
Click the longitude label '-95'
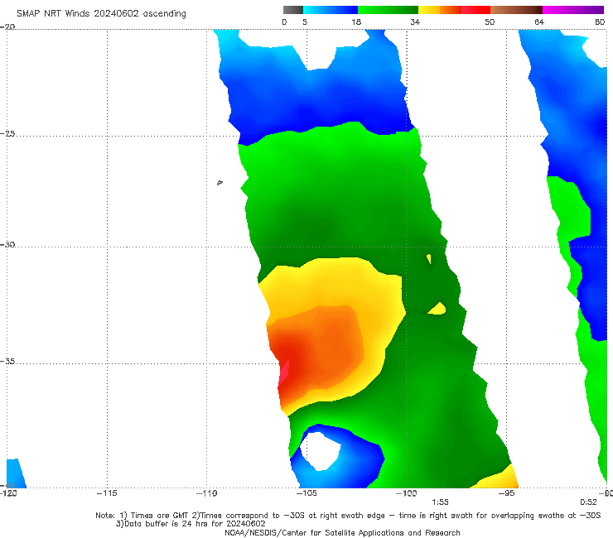click(506, 493)
